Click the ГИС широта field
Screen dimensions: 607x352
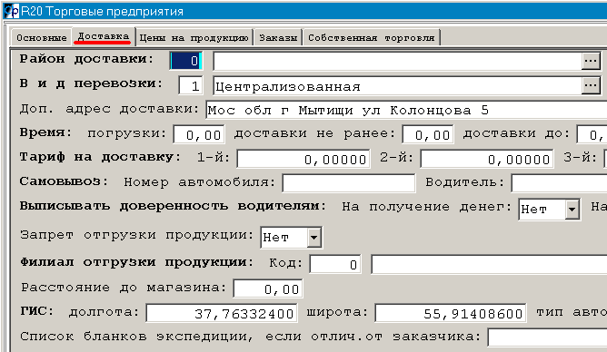click(x=450, y=313)
